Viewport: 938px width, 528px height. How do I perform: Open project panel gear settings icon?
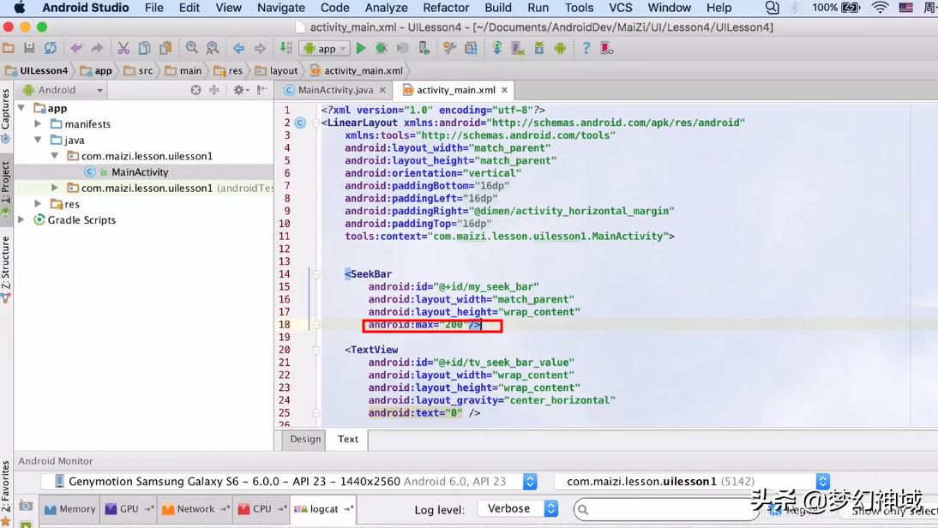(240, 90)
